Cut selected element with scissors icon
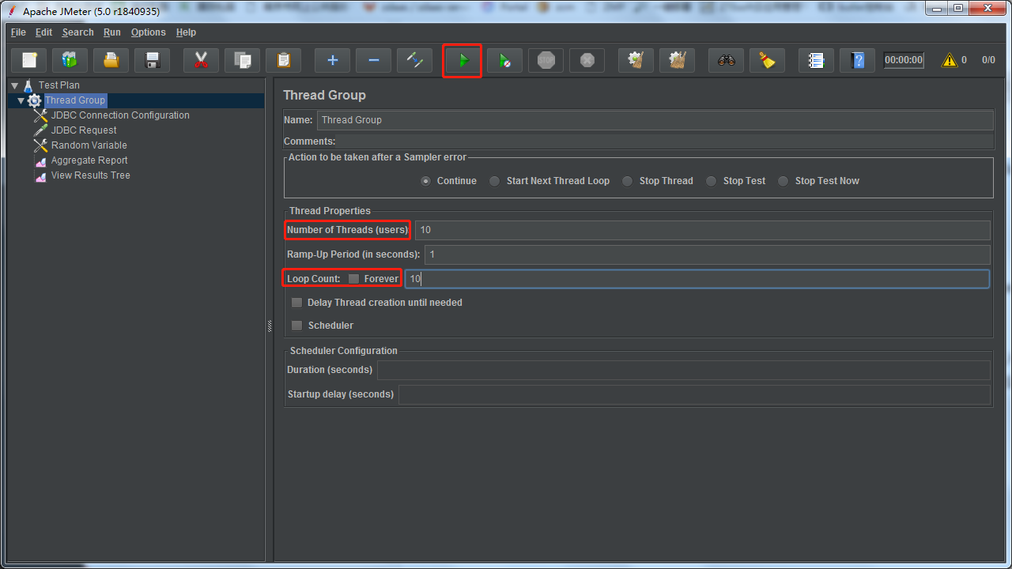 tap(201, 60)
